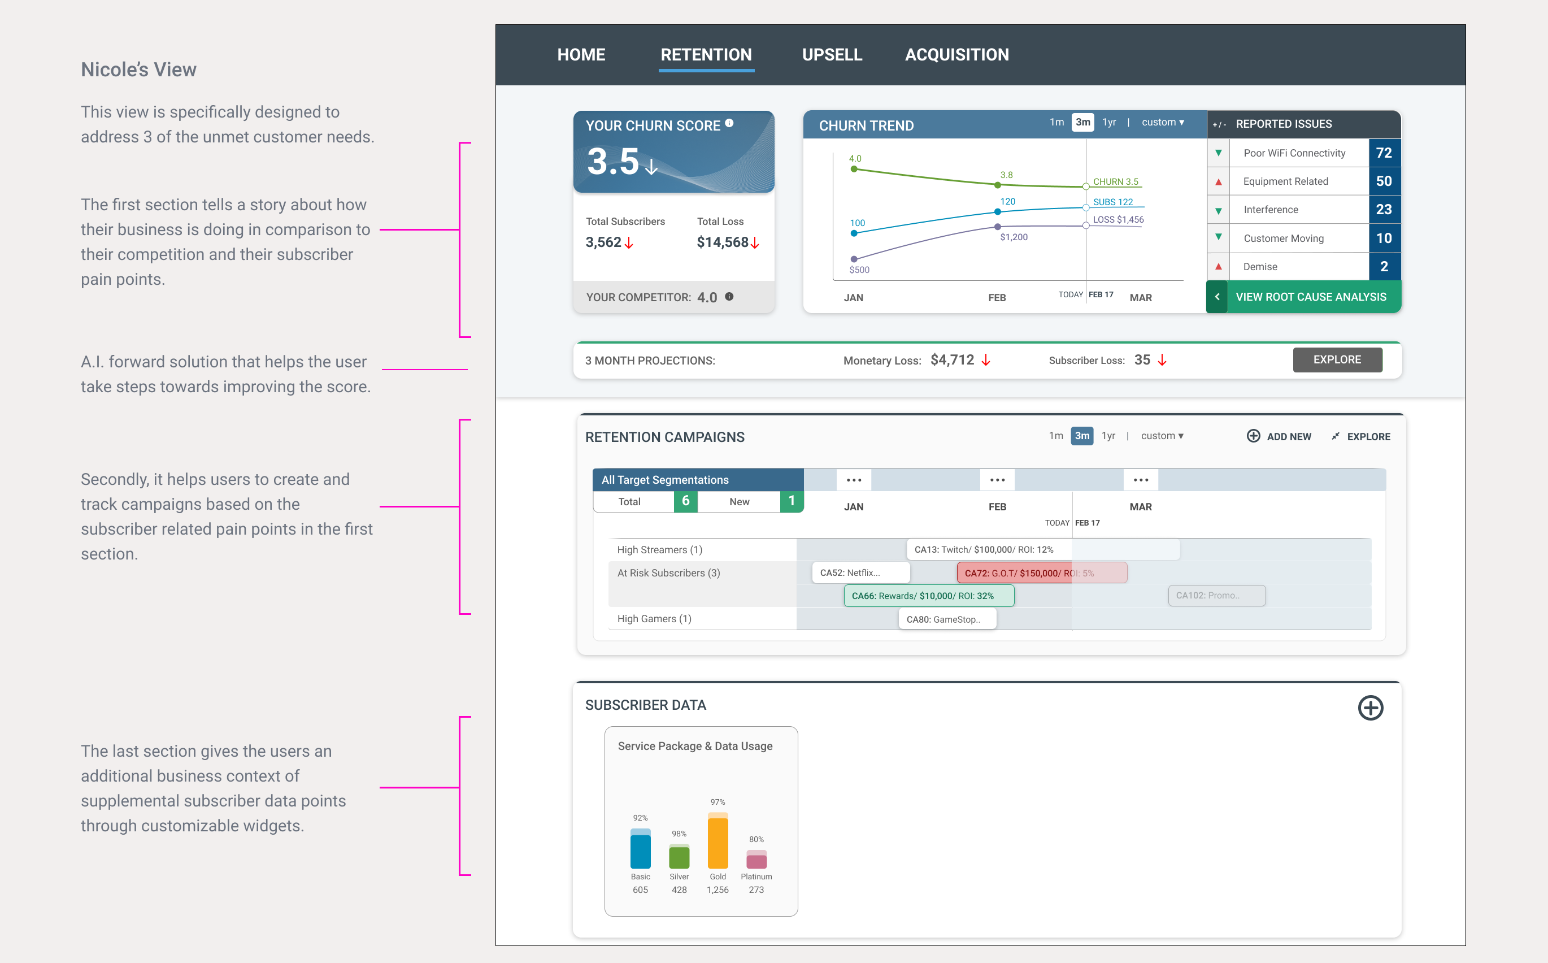
Task: Select Demise issue row
Action: point(1303,266)
